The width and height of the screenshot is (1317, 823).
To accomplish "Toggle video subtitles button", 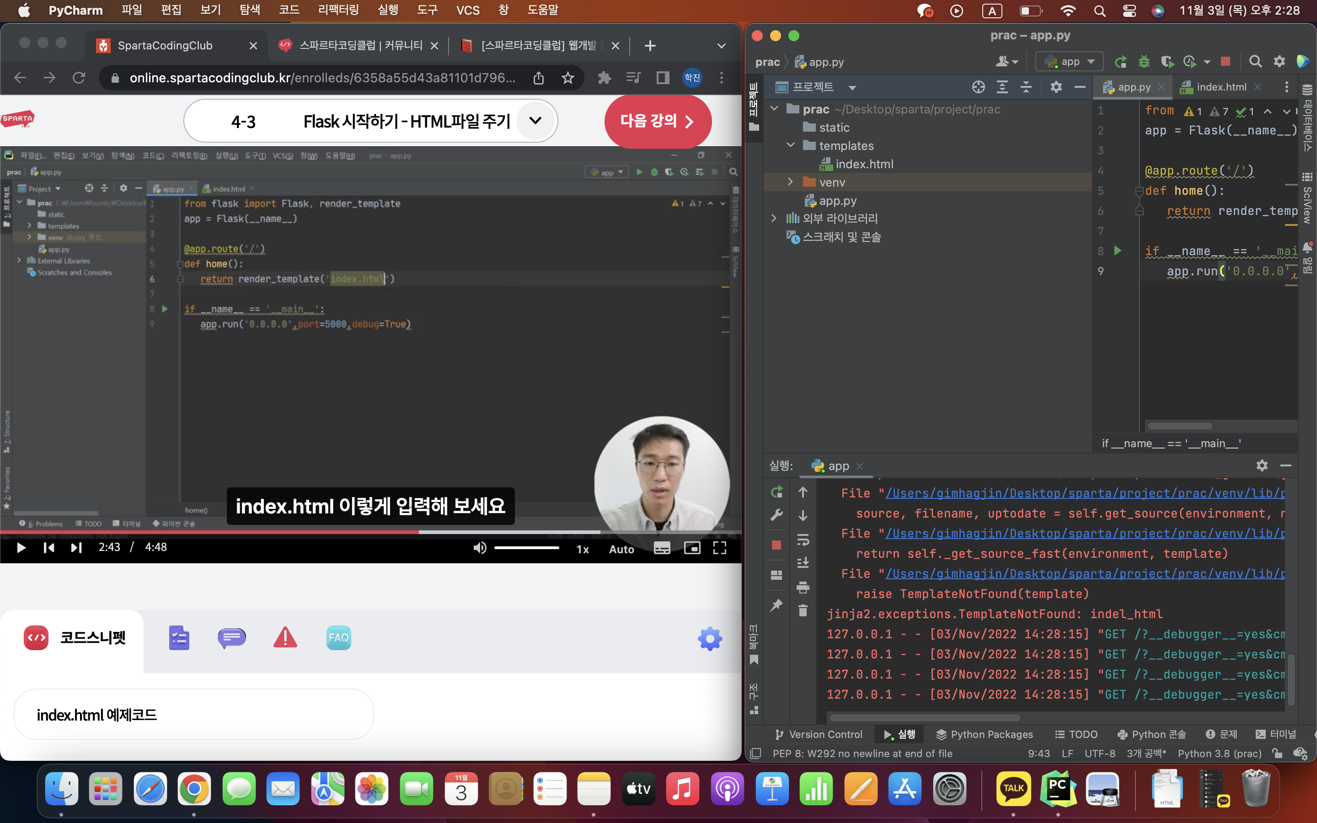I will coord(662,548).
